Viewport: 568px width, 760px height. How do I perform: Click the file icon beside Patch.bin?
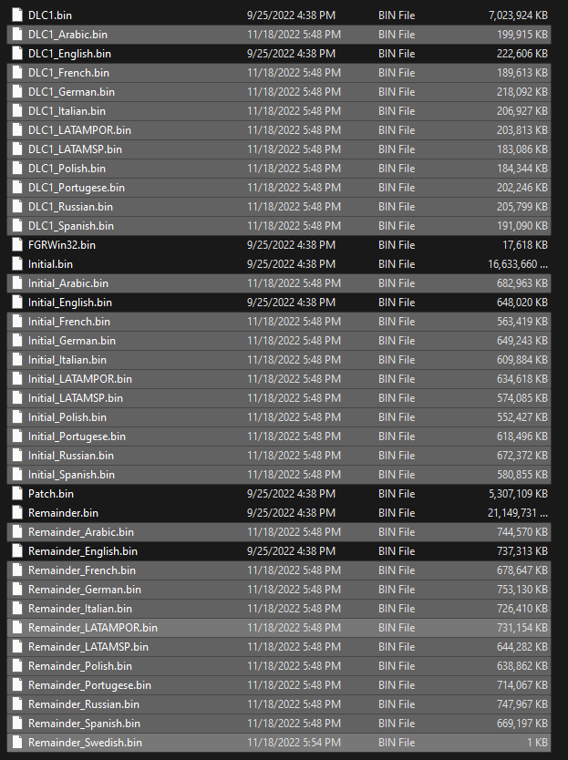pyautogui.click(x=17, y=493)
